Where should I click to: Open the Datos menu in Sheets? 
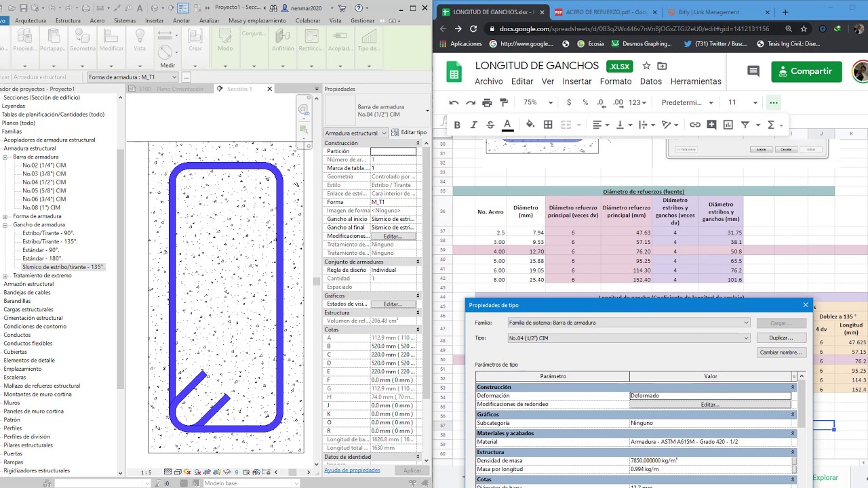tap(651, 81)
